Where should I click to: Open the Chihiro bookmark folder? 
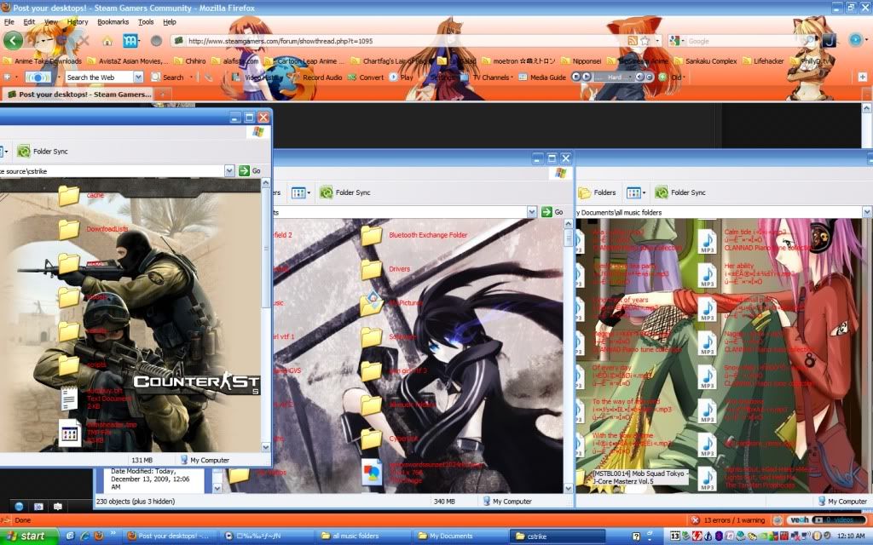tap(190, 61)
